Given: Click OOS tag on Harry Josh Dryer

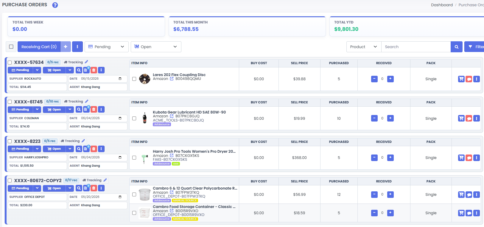Looking at the screenshot, I should coord(176,164).
